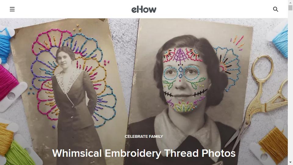Click the empty vertical scrollbar track

[x=290, y=84]
